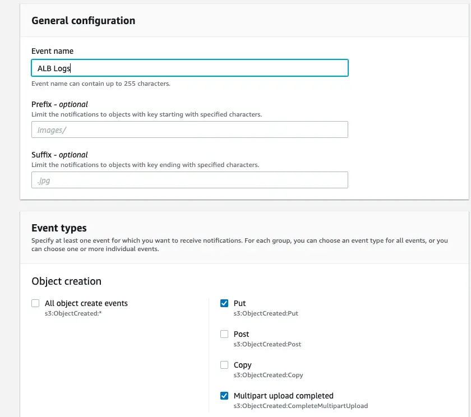
Task: Click the 'Prefix - optional' field label
Action: pos(59,104)
